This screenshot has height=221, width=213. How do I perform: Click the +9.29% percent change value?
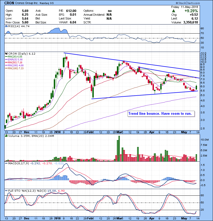coord(191,11)
